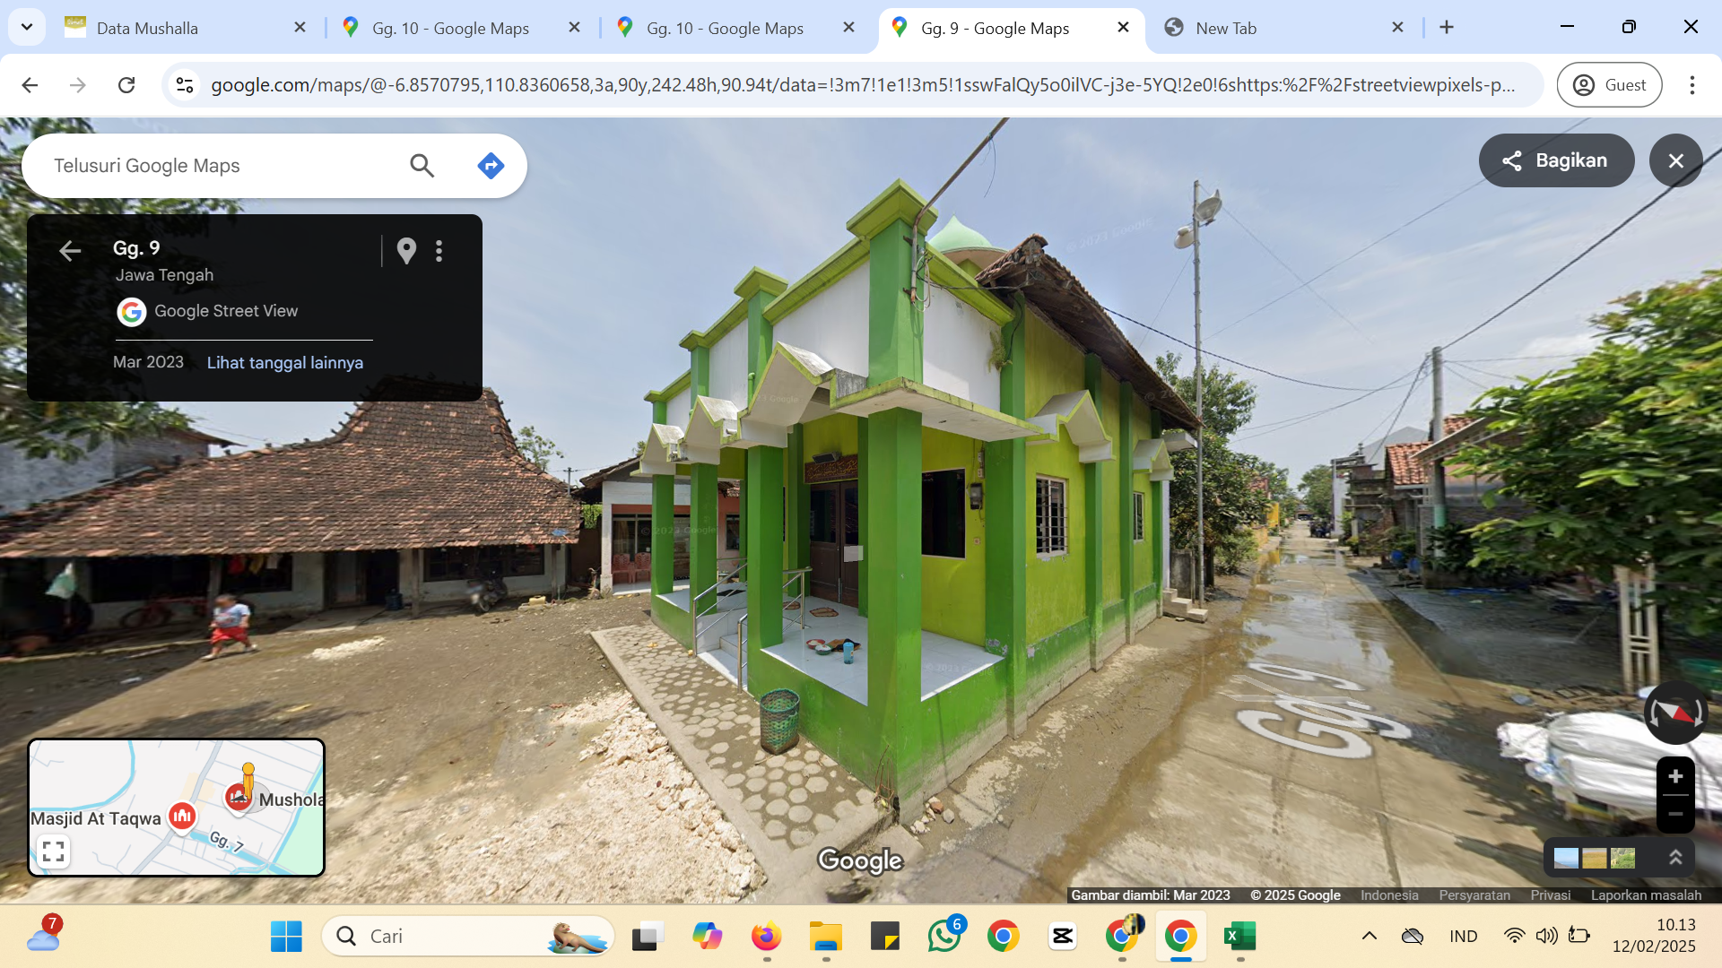The width and height of the screenshot is (1722, 968).
Task: Expand the imagery thumbnails strip chevron
Action: pyautogui.click(x=1675, y=858)
